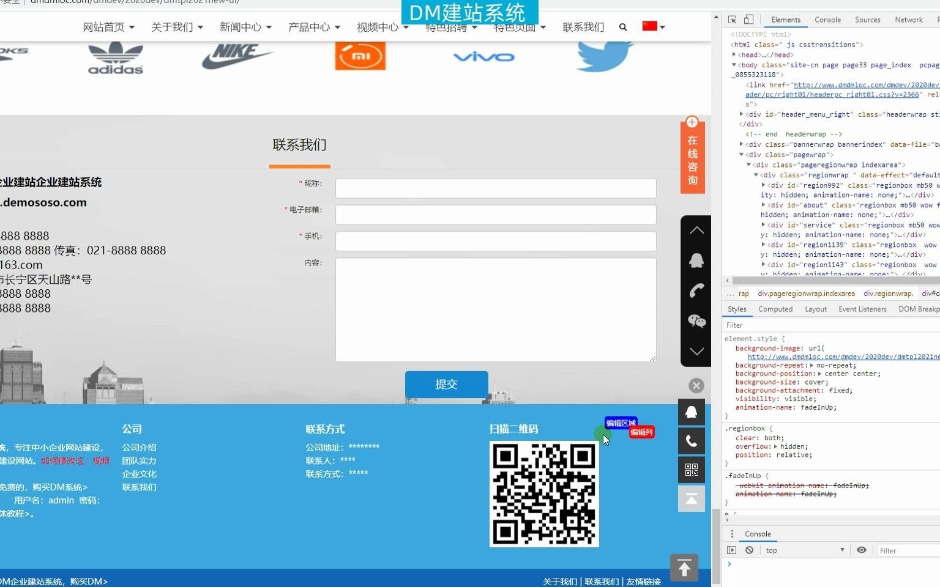This screenshot has width=940, height=587.
Task: Click the phone icon in square widget
Action: (x=692, y=441)
